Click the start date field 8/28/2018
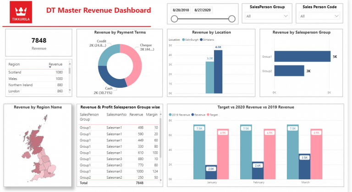 tap(181, 10)
